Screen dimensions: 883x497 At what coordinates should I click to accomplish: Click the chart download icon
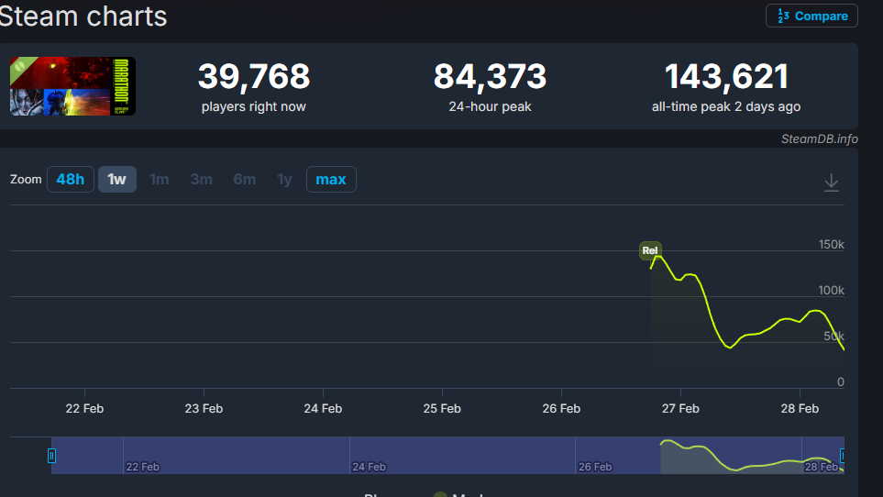pos(831,182)
